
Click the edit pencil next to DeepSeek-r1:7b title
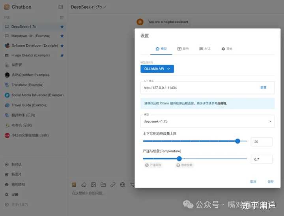[105, 7]
